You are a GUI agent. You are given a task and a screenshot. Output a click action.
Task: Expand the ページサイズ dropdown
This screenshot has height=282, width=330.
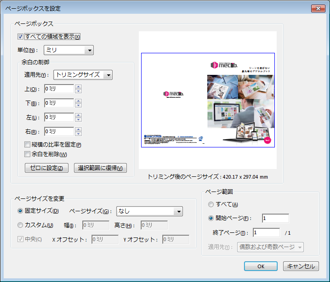tap(149, 211)
